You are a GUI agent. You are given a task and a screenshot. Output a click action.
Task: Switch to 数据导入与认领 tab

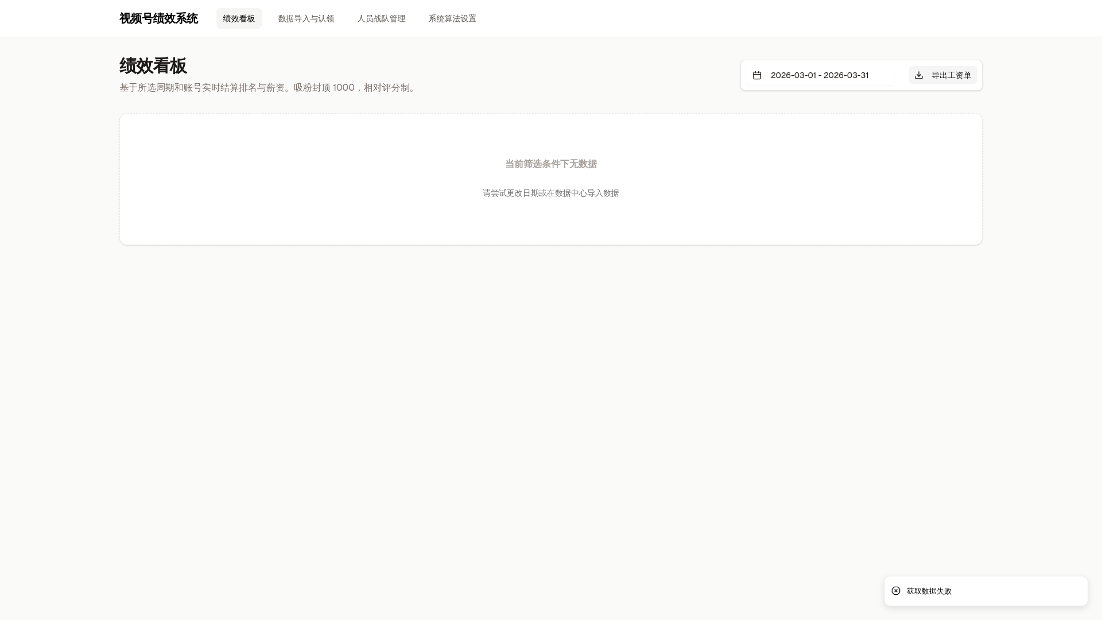point(306,18)
